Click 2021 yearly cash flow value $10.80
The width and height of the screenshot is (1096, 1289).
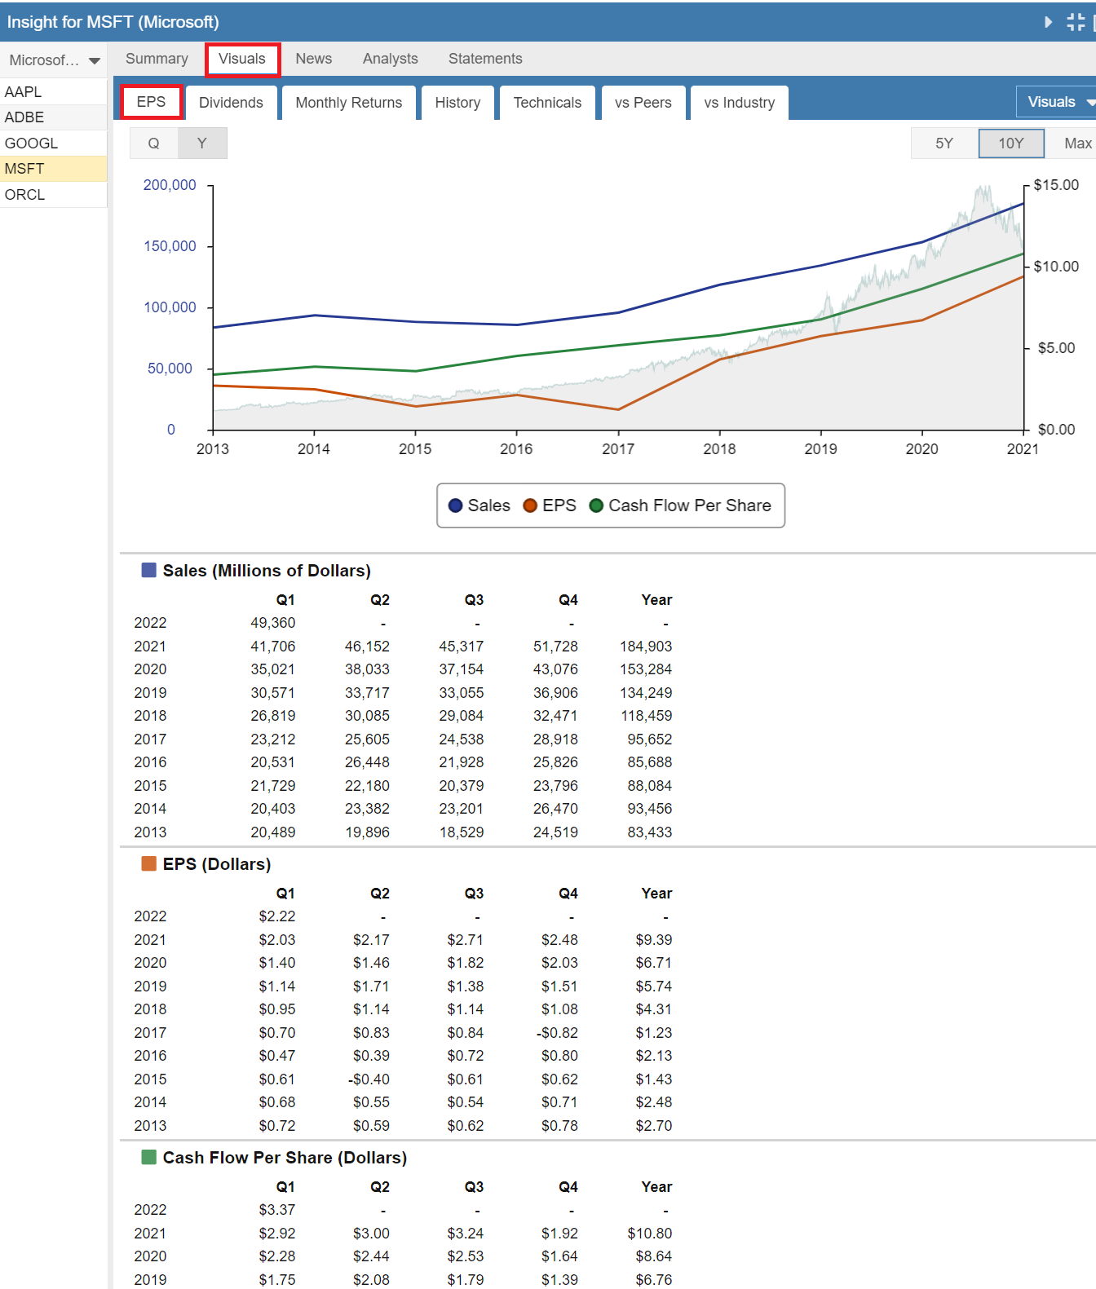(650, 1234)
